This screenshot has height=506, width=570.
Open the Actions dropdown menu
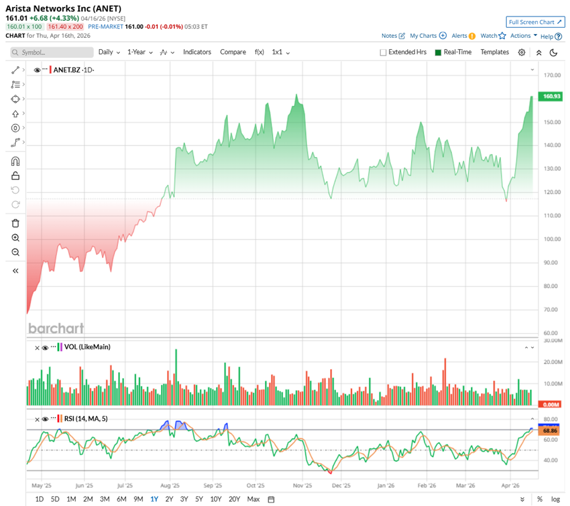(x=523, y=36)
